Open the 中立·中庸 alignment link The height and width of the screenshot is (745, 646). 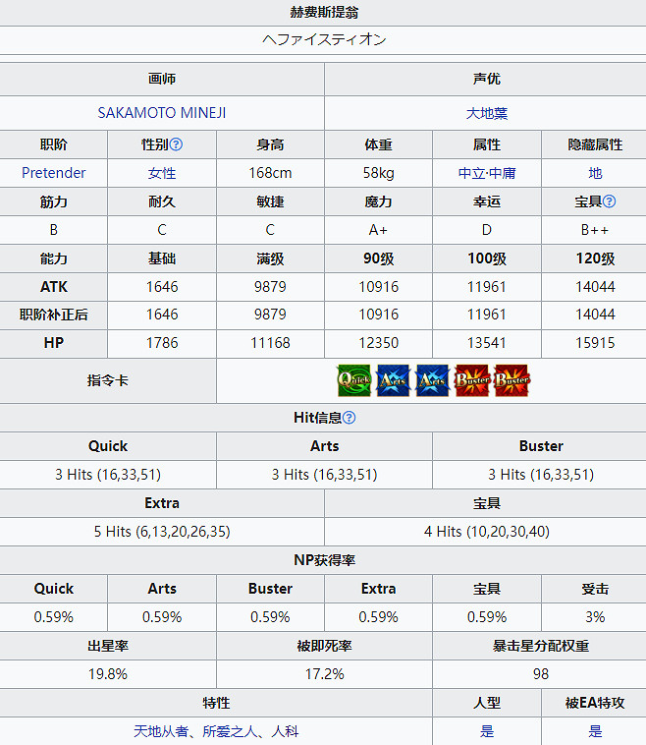(486, 173)
